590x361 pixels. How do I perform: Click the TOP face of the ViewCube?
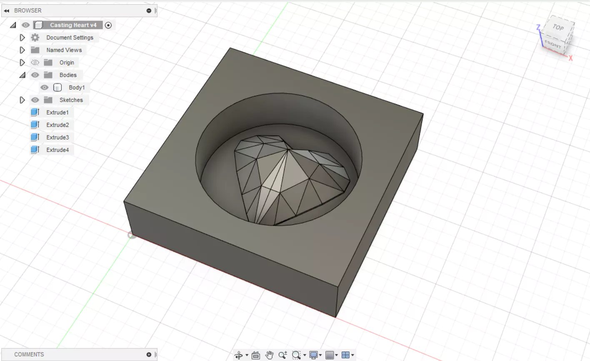pyautogui.click(x=558, y=27)
